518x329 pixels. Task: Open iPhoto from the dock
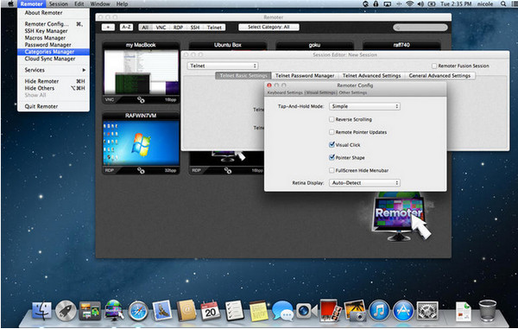coord(355,311)
